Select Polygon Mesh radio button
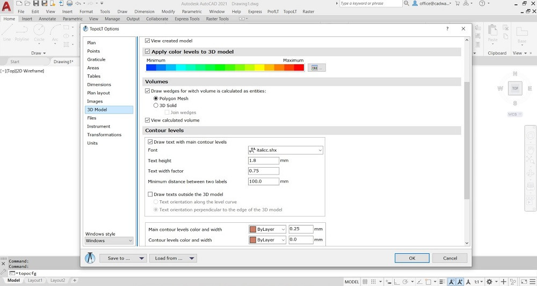This screenshot has height=286, width=537. tap(156, 99)
